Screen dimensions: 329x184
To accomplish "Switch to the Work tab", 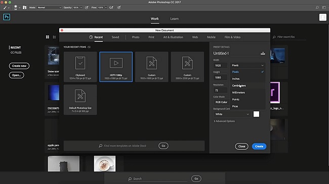I will [x=155, y=19].
